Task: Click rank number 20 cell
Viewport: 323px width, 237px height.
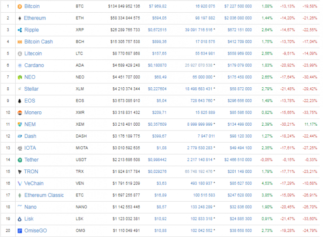Action: (x=8, y=230)
